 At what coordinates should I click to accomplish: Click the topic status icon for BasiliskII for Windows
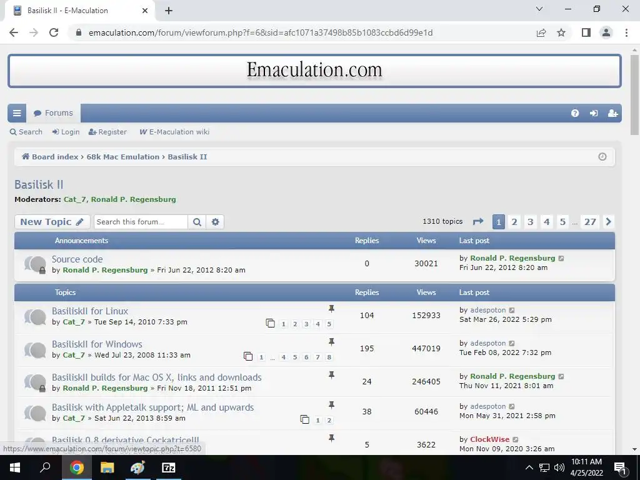click(35, 349)
